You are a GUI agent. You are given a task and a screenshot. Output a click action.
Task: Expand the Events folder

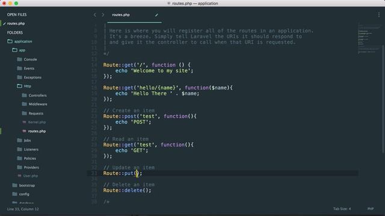click(x=29, y=68)
